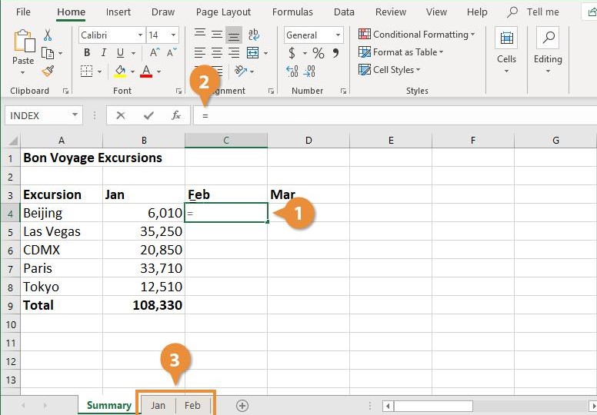
Task: Toggle Bold formatting
Action: (87, 53)
